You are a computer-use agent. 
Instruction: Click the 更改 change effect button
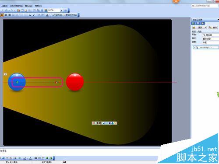[200, 28]
